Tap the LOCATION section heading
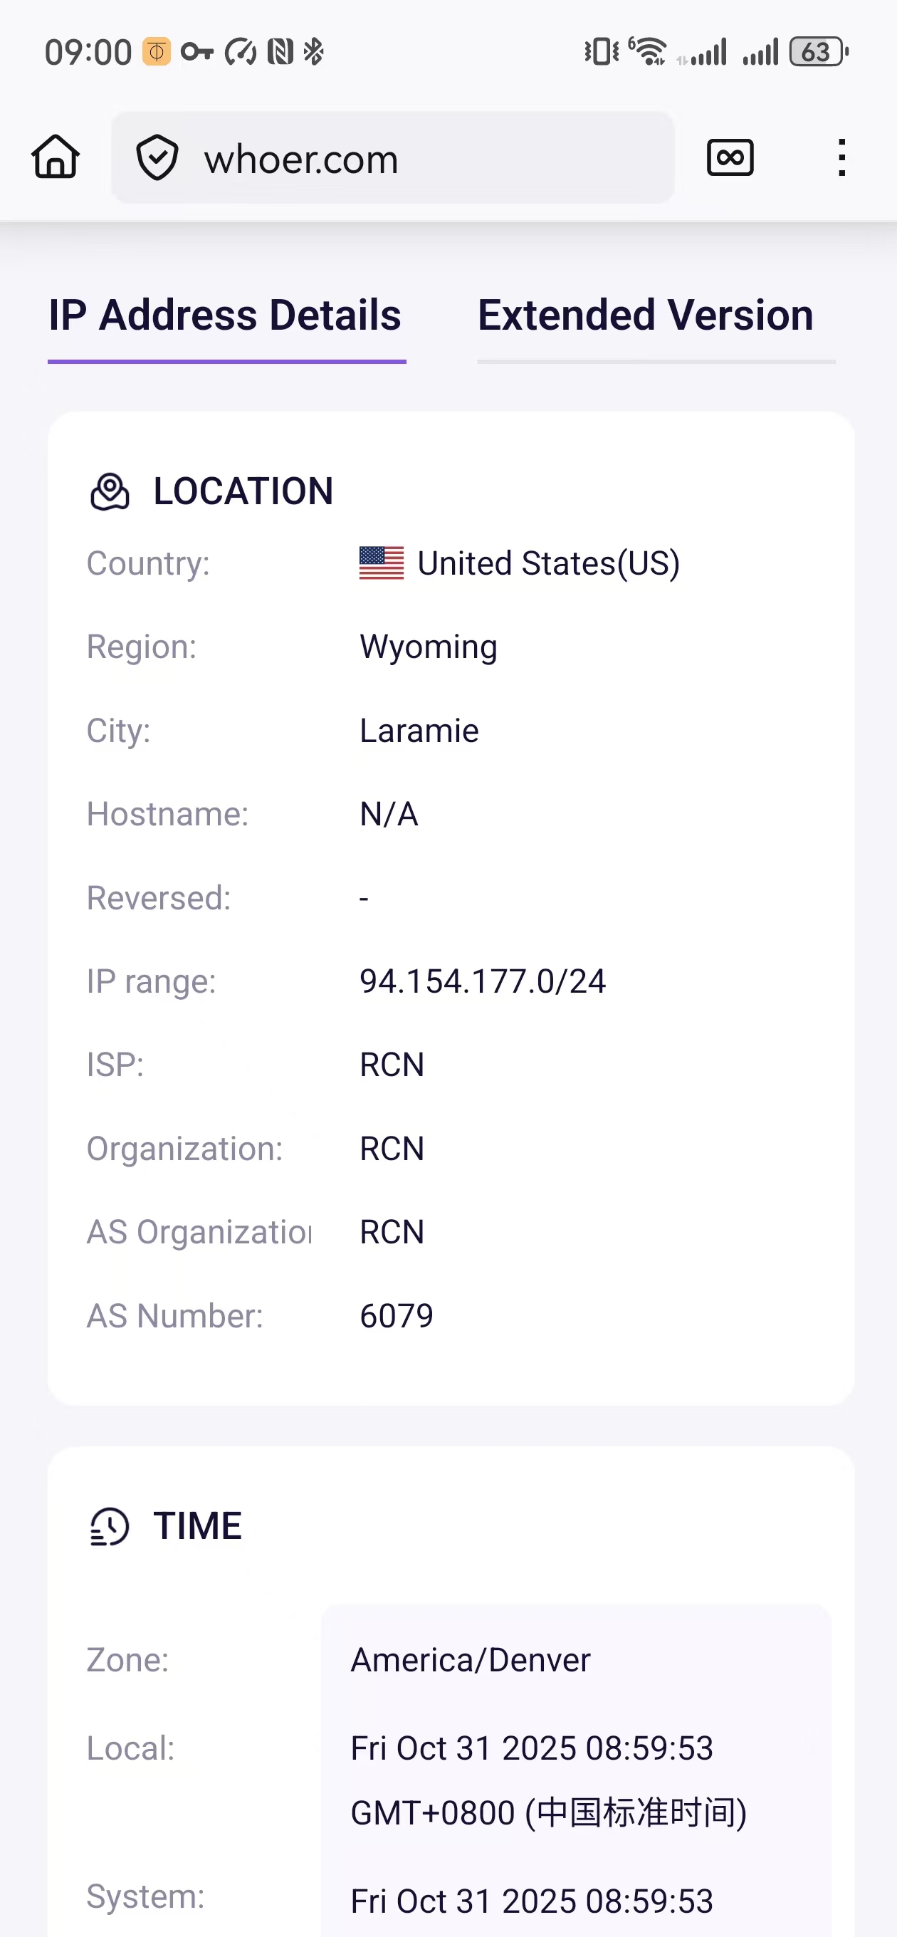Viewport: 897px width, 1937px height. [243, 492]
